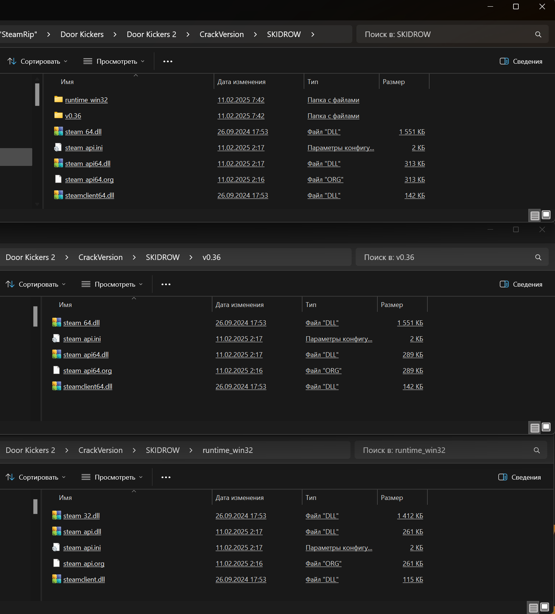555x614 pixels.
Task: Select steam_api64.dll icon sized 289 KB
Action: pos(56,354)
